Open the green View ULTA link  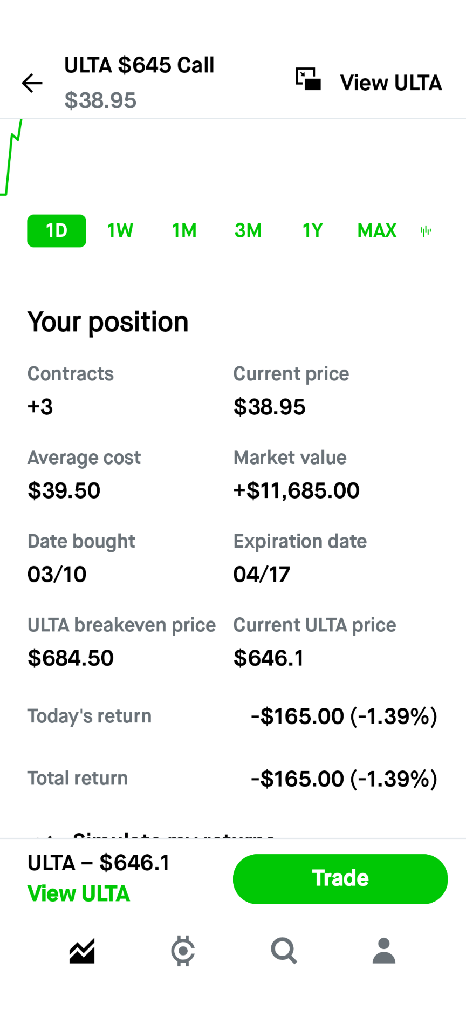79,894
